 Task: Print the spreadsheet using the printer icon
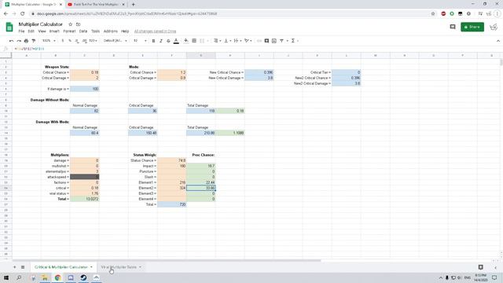pos(26,41)
